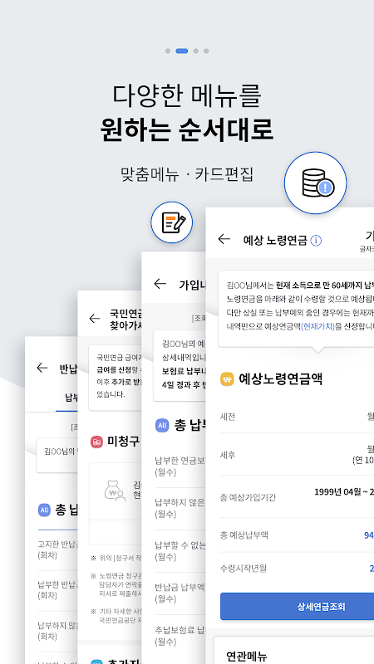Select the 반납금 납부액 row
This screenshot has width=374, height=664.
point(180,593)
